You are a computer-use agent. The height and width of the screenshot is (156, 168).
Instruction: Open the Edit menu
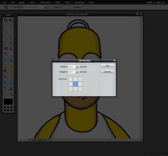pos(12,2)
